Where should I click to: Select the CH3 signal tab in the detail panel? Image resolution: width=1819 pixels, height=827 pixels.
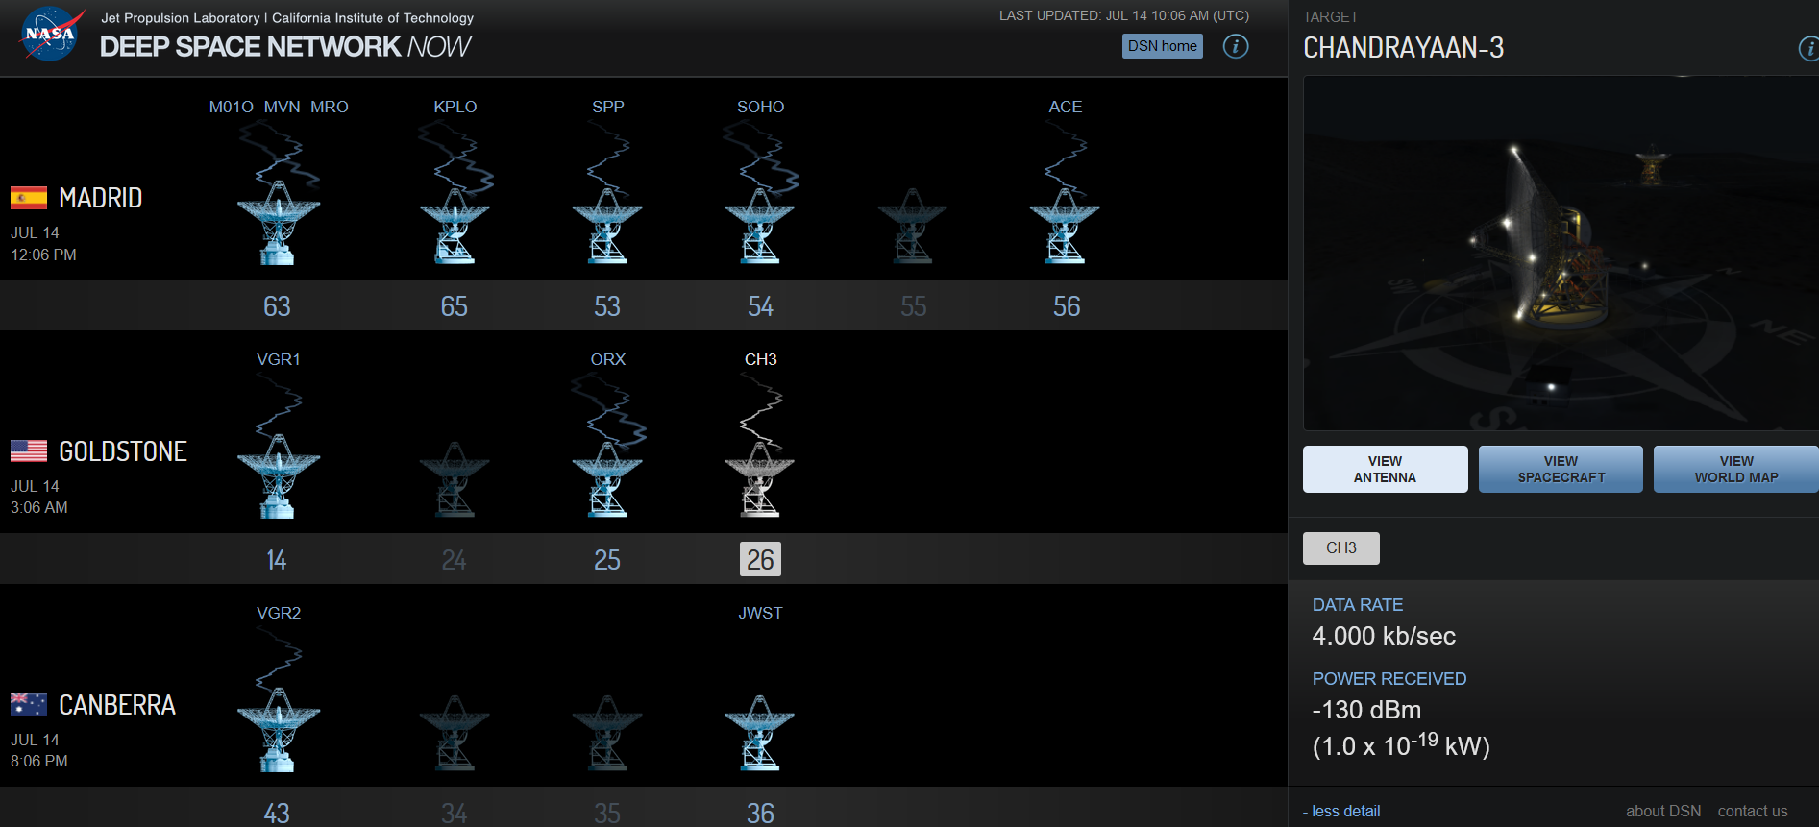pos(1341,547)
